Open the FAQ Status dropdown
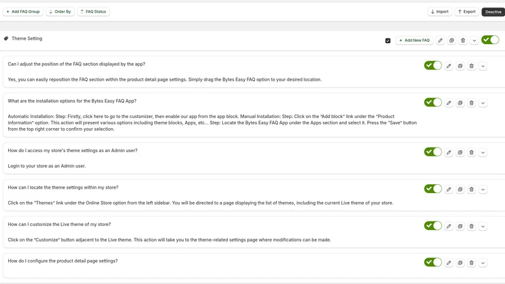Image resolution: width=505 pixels, height=284 pixels. [x=93, y=11]
